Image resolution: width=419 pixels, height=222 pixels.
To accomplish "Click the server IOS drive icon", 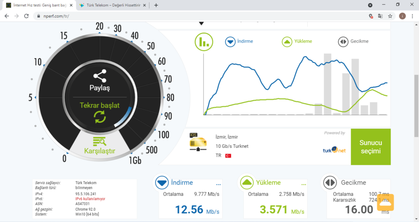I will (x=198, y=142).
